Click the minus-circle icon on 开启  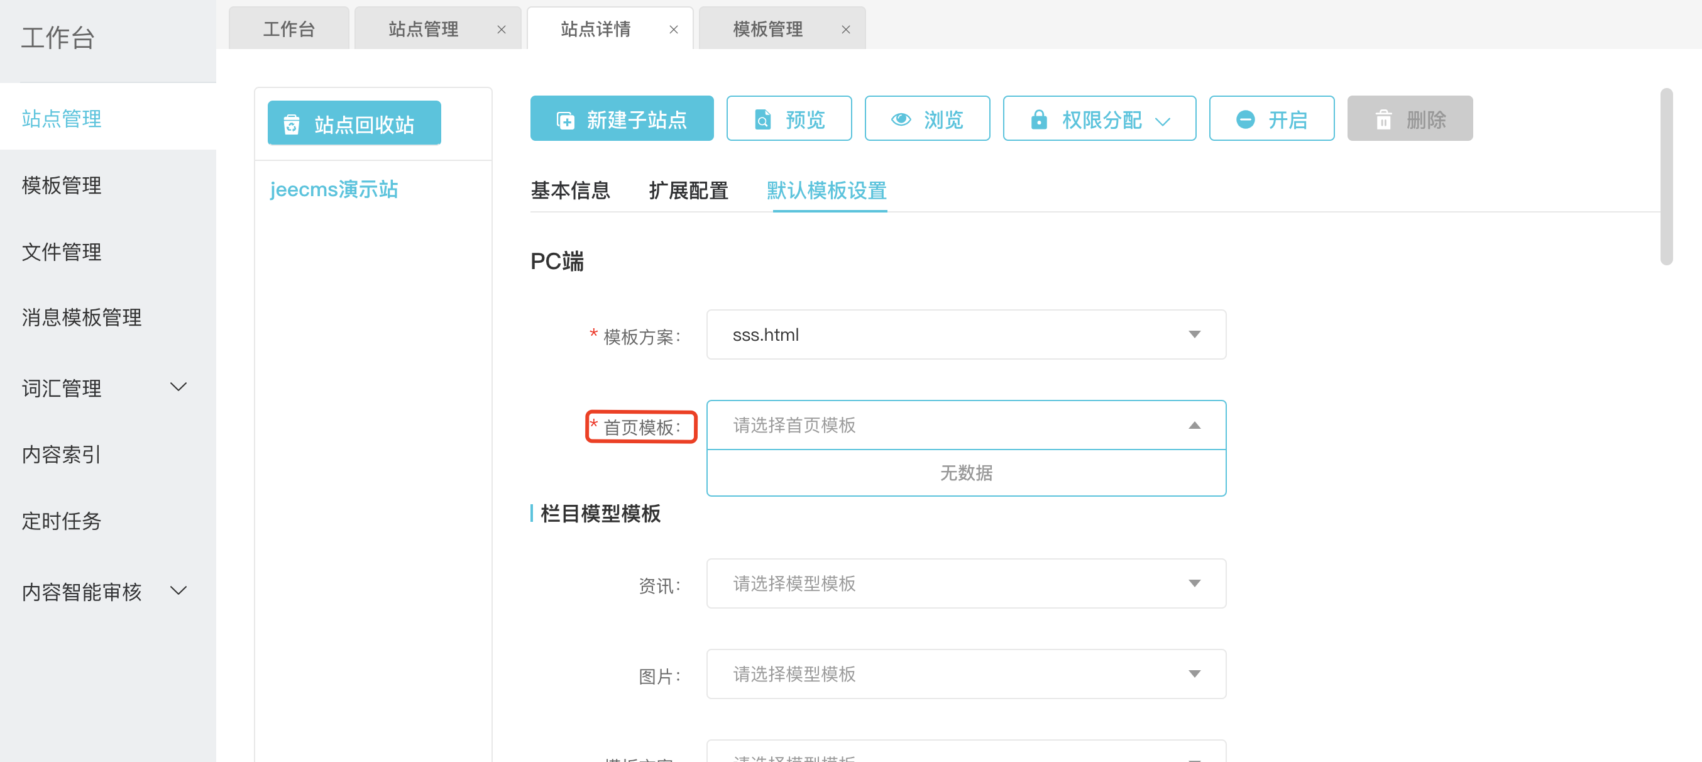click(x=1245, y=119)
